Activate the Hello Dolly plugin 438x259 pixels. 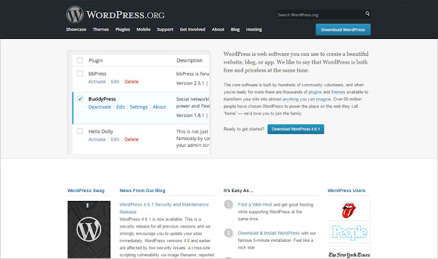pos(97,139)
